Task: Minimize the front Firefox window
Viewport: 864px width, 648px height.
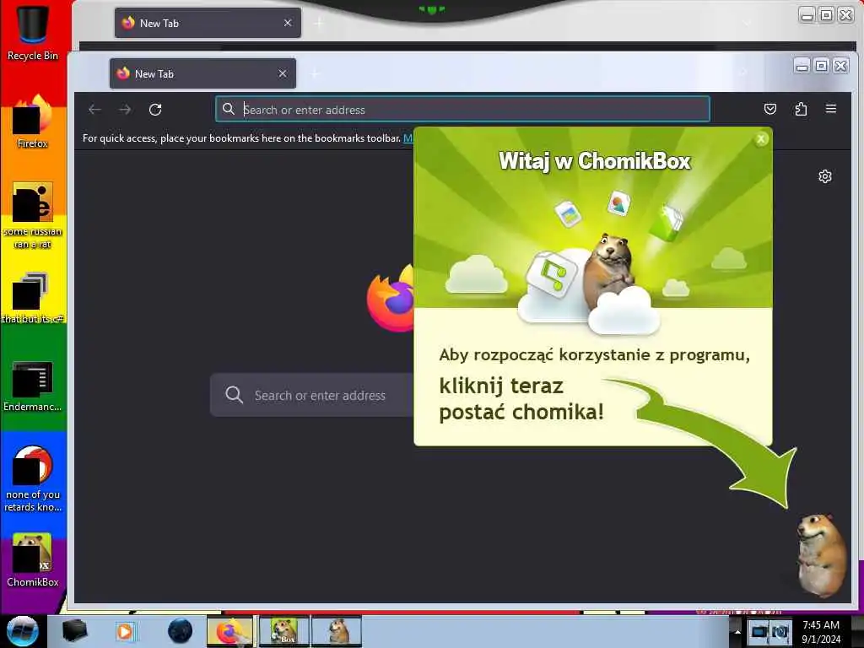Action: pos(802,66)
